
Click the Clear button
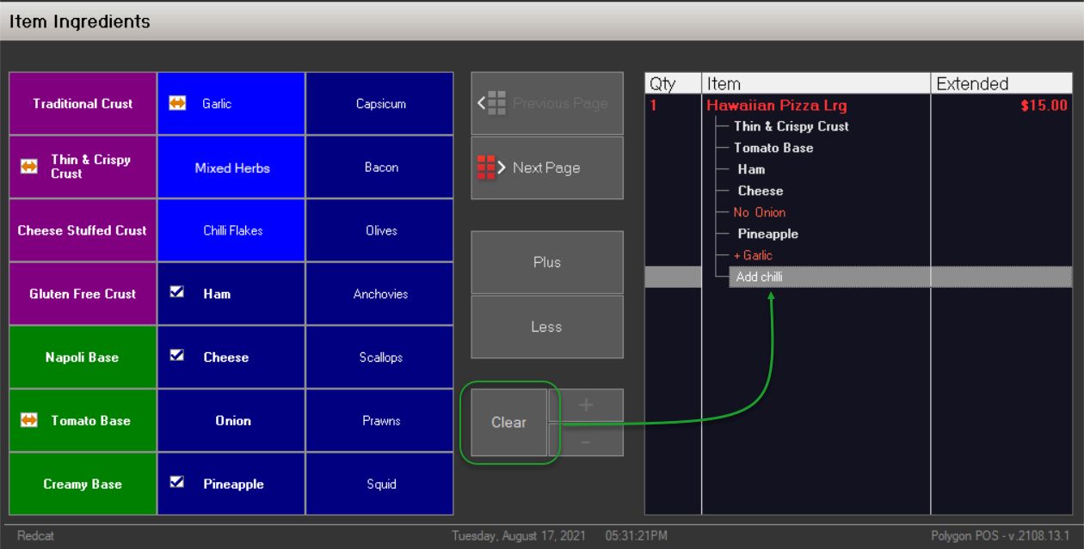(x=508, y=422)
